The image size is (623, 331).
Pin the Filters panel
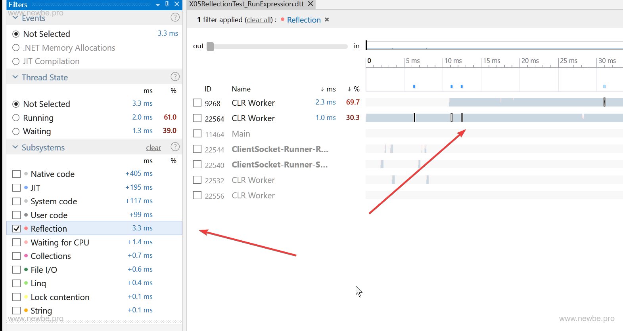point(167,4)
